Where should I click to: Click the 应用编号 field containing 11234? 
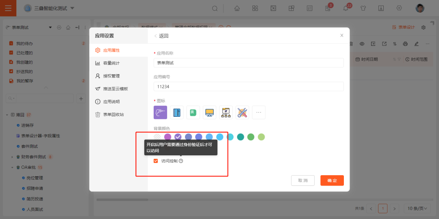(249, 87)
